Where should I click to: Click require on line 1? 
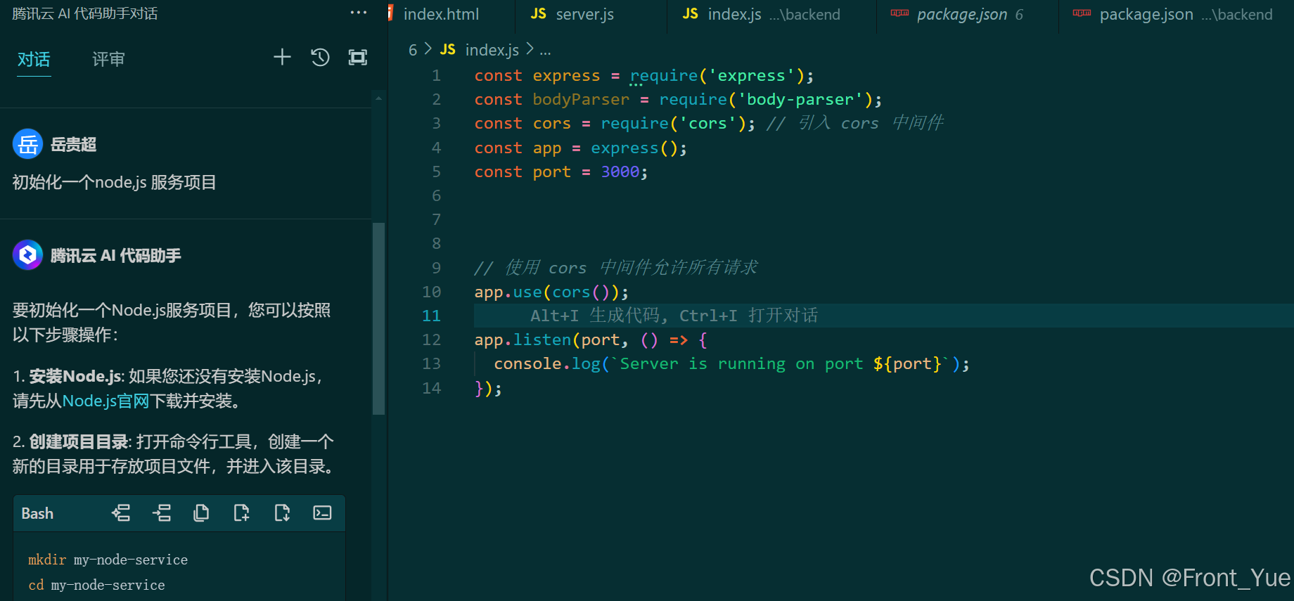pyautogui.click(x=663, y=75)
